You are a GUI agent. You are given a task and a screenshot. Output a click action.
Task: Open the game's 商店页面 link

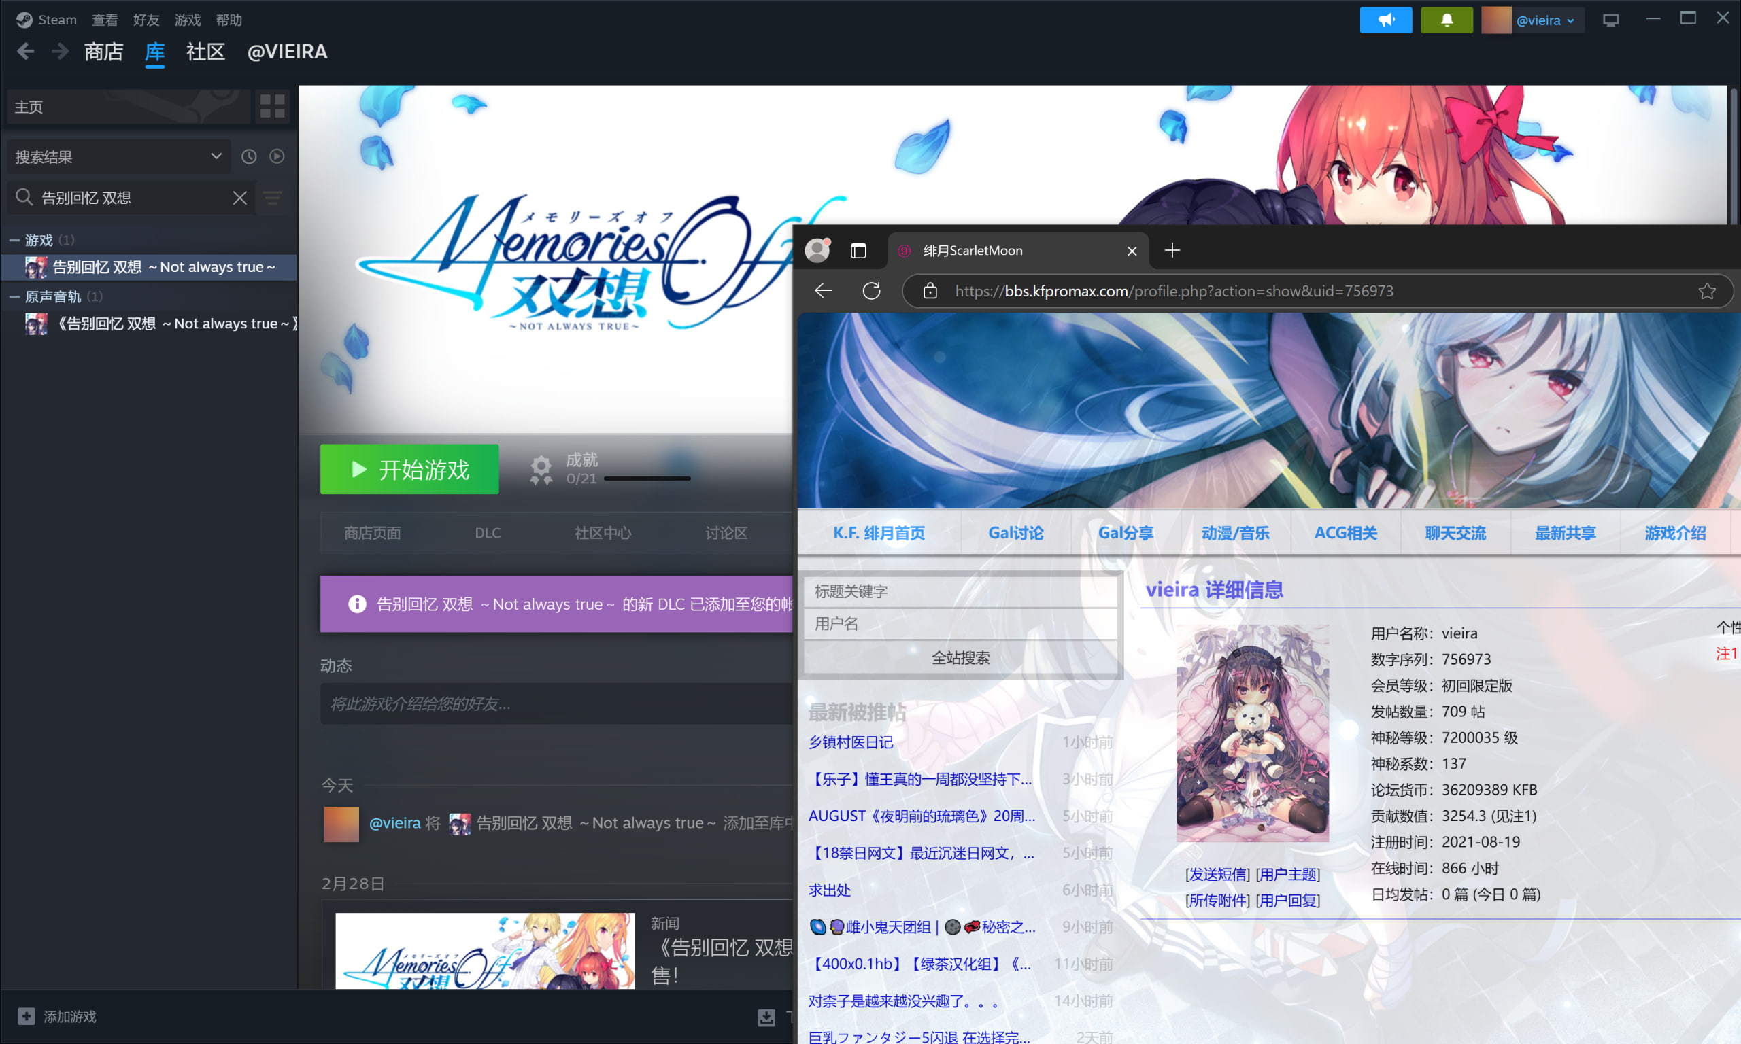(x=372, y=533)
